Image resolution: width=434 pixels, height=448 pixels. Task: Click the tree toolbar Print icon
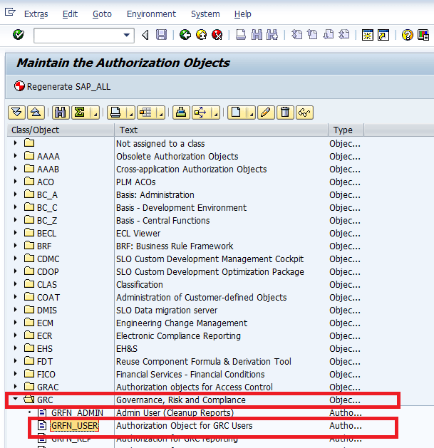115,113
